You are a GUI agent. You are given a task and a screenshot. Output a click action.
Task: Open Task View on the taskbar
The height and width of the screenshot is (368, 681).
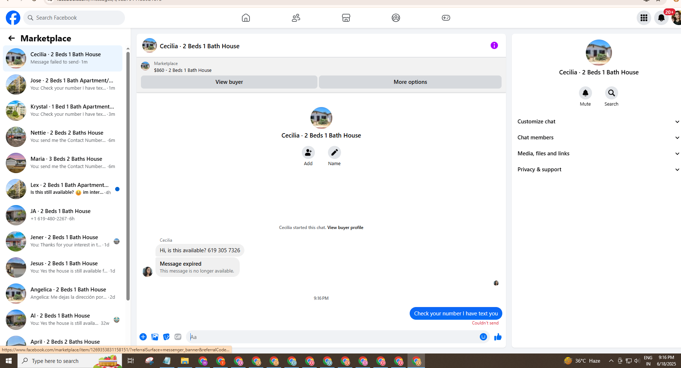point(131,361)
